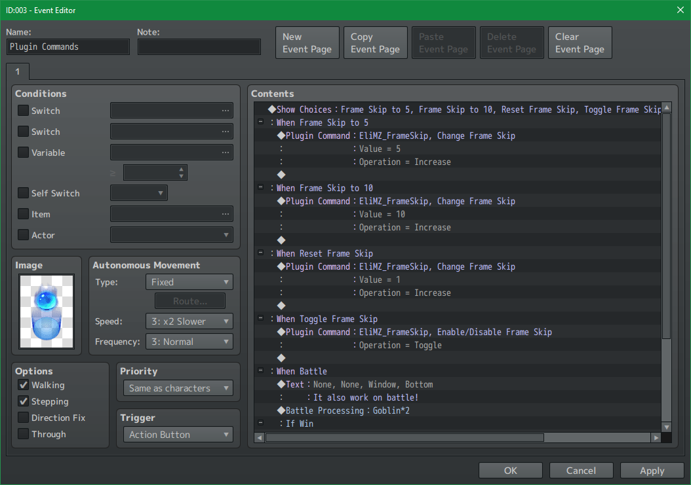The height and width of the screenshot is (485, 691).
Task: Open the Item selector ellipsis field
Action: (x=171, y=214)
